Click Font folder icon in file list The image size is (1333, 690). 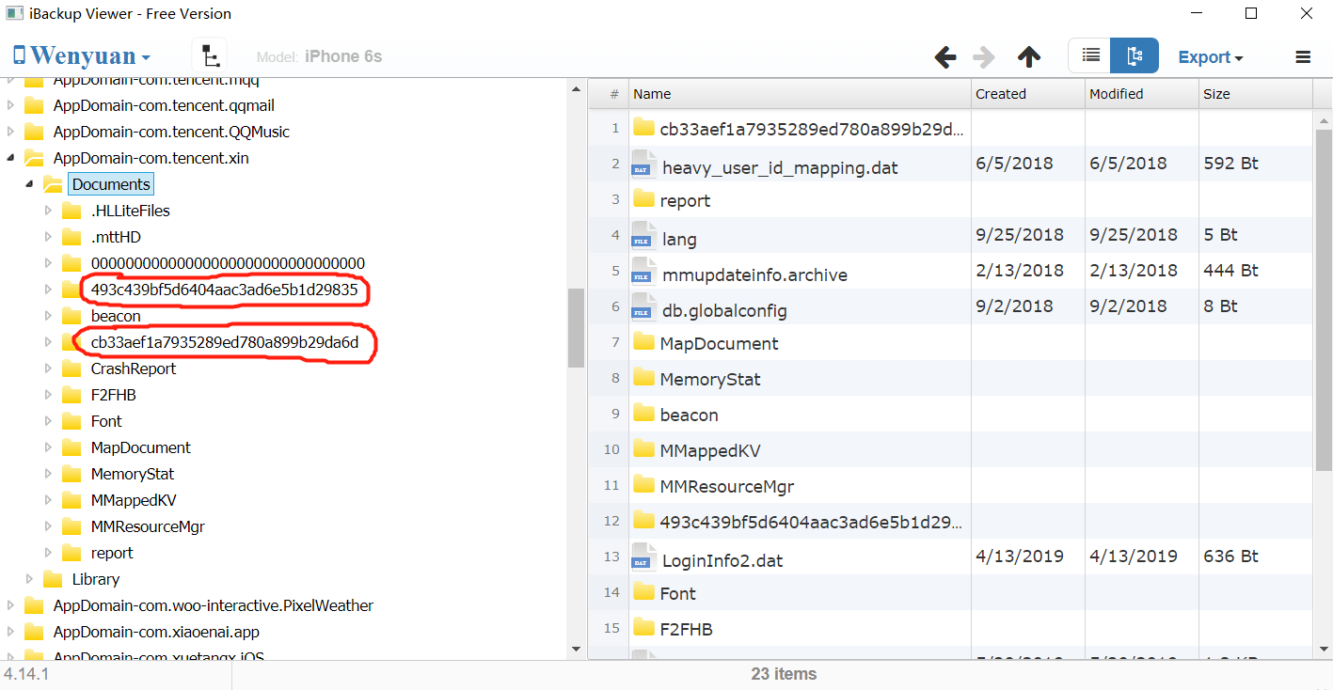tap(643, 591)
